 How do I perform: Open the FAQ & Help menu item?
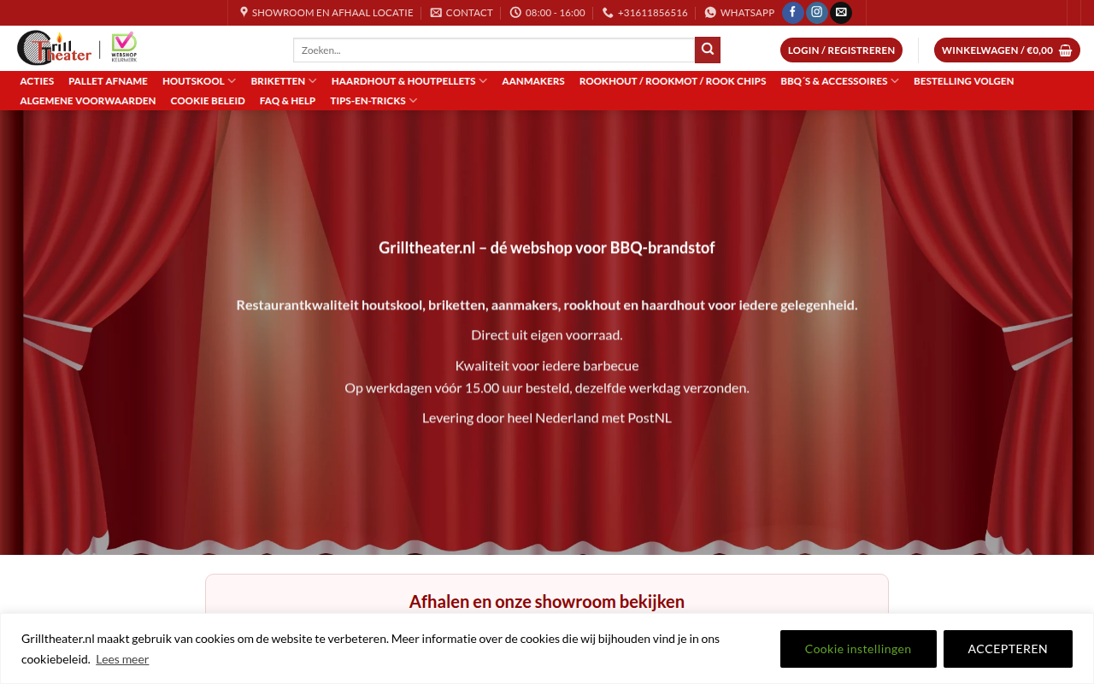287,101
